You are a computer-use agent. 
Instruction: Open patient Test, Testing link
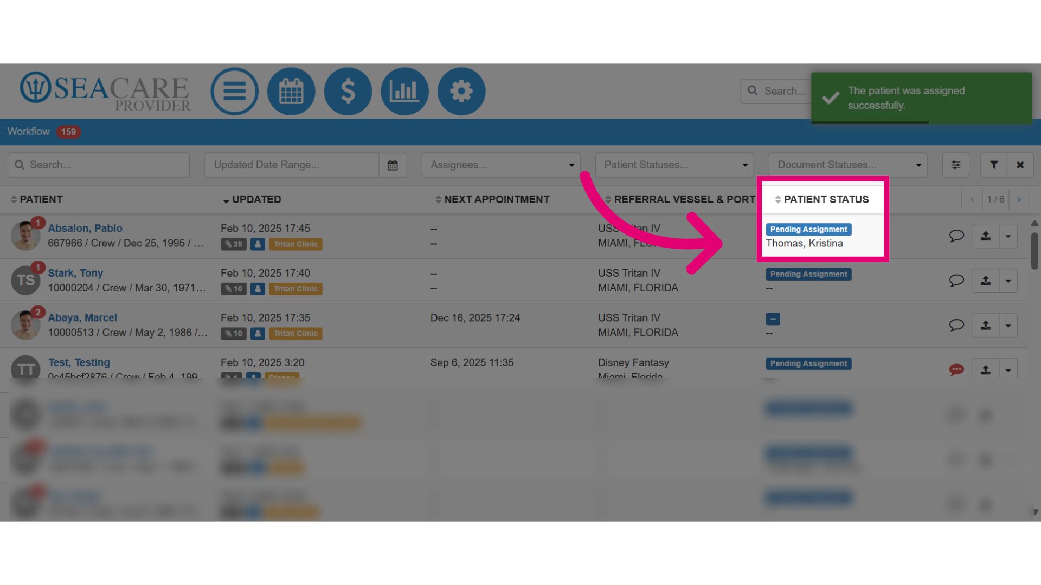point(79,362)
